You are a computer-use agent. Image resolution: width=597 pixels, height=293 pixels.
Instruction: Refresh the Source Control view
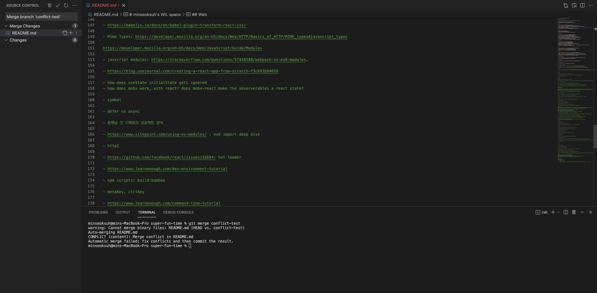pos(66,5)
